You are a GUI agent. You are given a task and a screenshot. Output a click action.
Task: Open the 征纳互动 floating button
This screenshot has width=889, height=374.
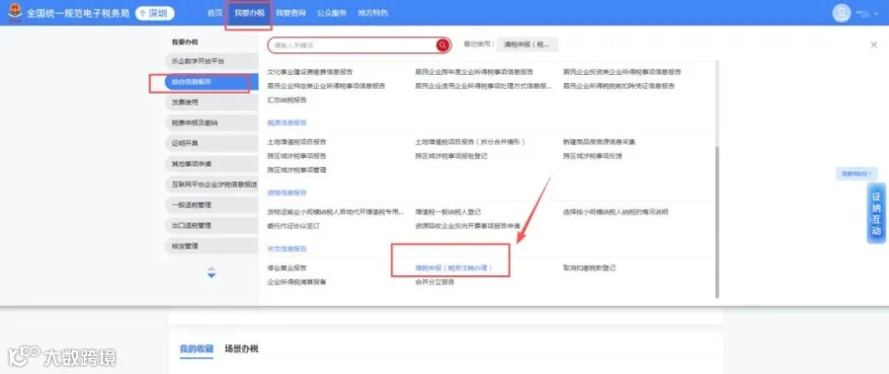pyautogui.click(x=876, y=213)
